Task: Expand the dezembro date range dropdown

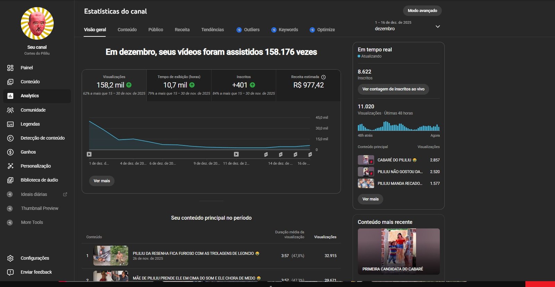Action: point(437,26)
